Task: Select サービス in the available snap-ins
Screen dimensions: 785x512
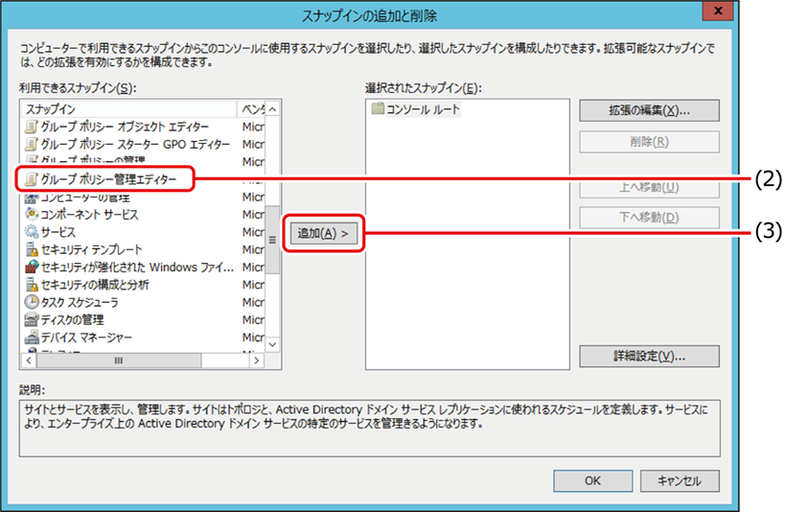Action: [58, 232]
